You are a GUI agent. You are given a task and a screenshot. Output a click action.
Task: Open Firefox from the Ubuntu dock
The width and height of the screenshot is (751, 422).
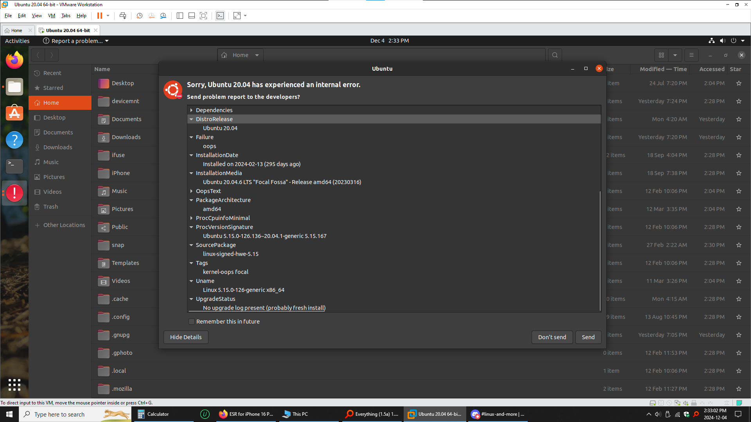(14, 60)
